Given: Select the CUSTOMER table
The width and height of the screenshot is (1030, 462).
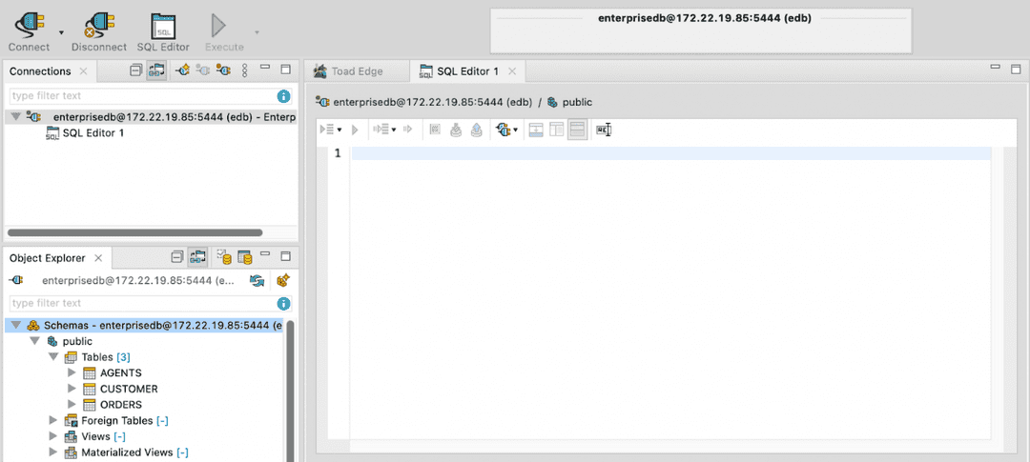Looking at the screenshot, I should pos(129,389).
